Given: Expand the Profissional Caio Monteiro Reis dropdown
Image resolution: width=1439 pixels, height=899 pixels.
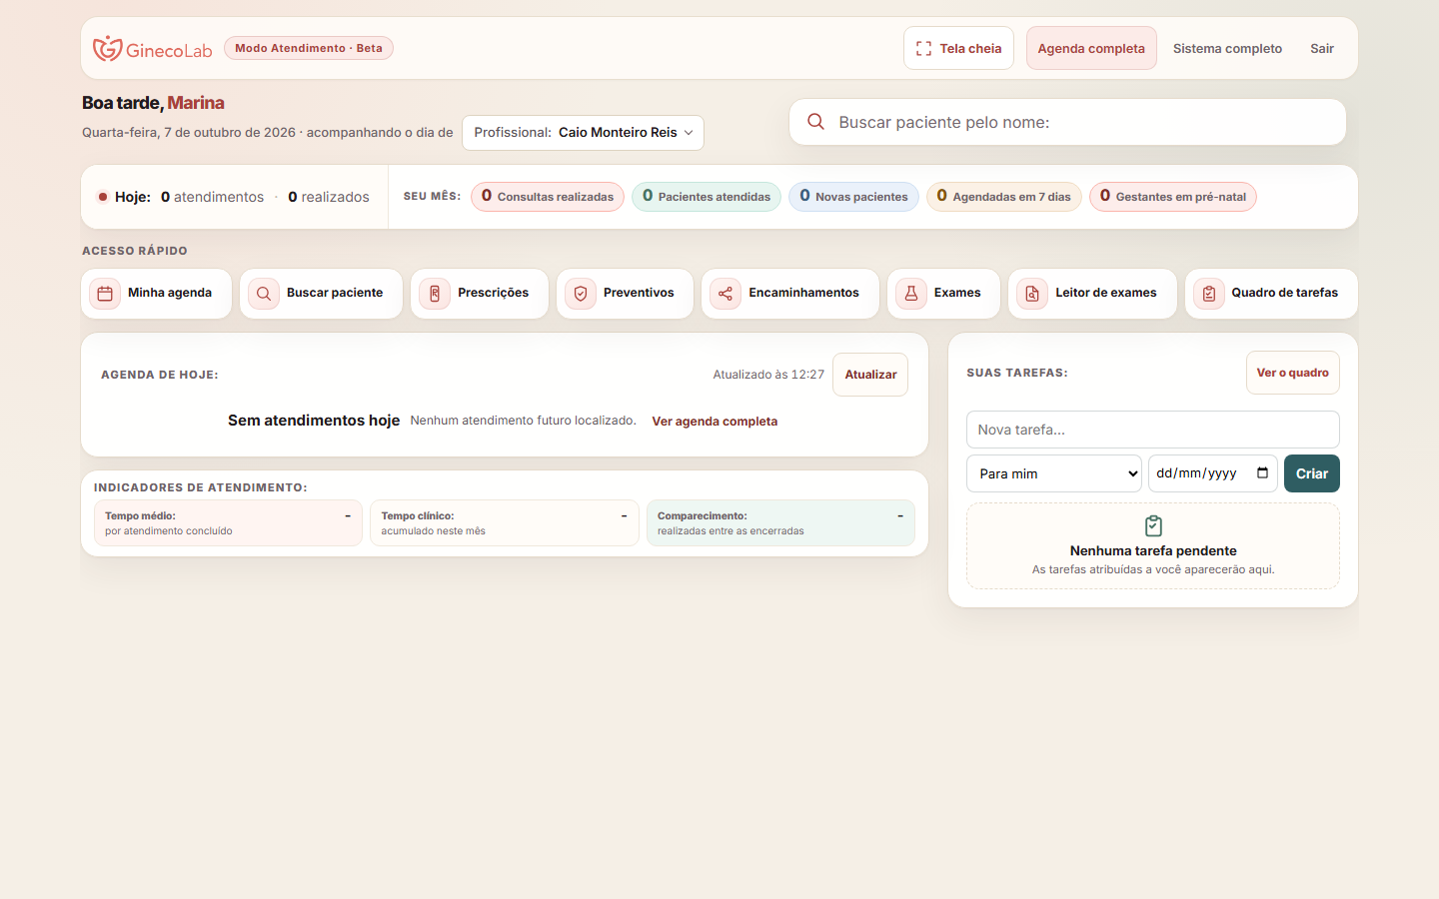Looking at the screenshot, I should point(583,133).
